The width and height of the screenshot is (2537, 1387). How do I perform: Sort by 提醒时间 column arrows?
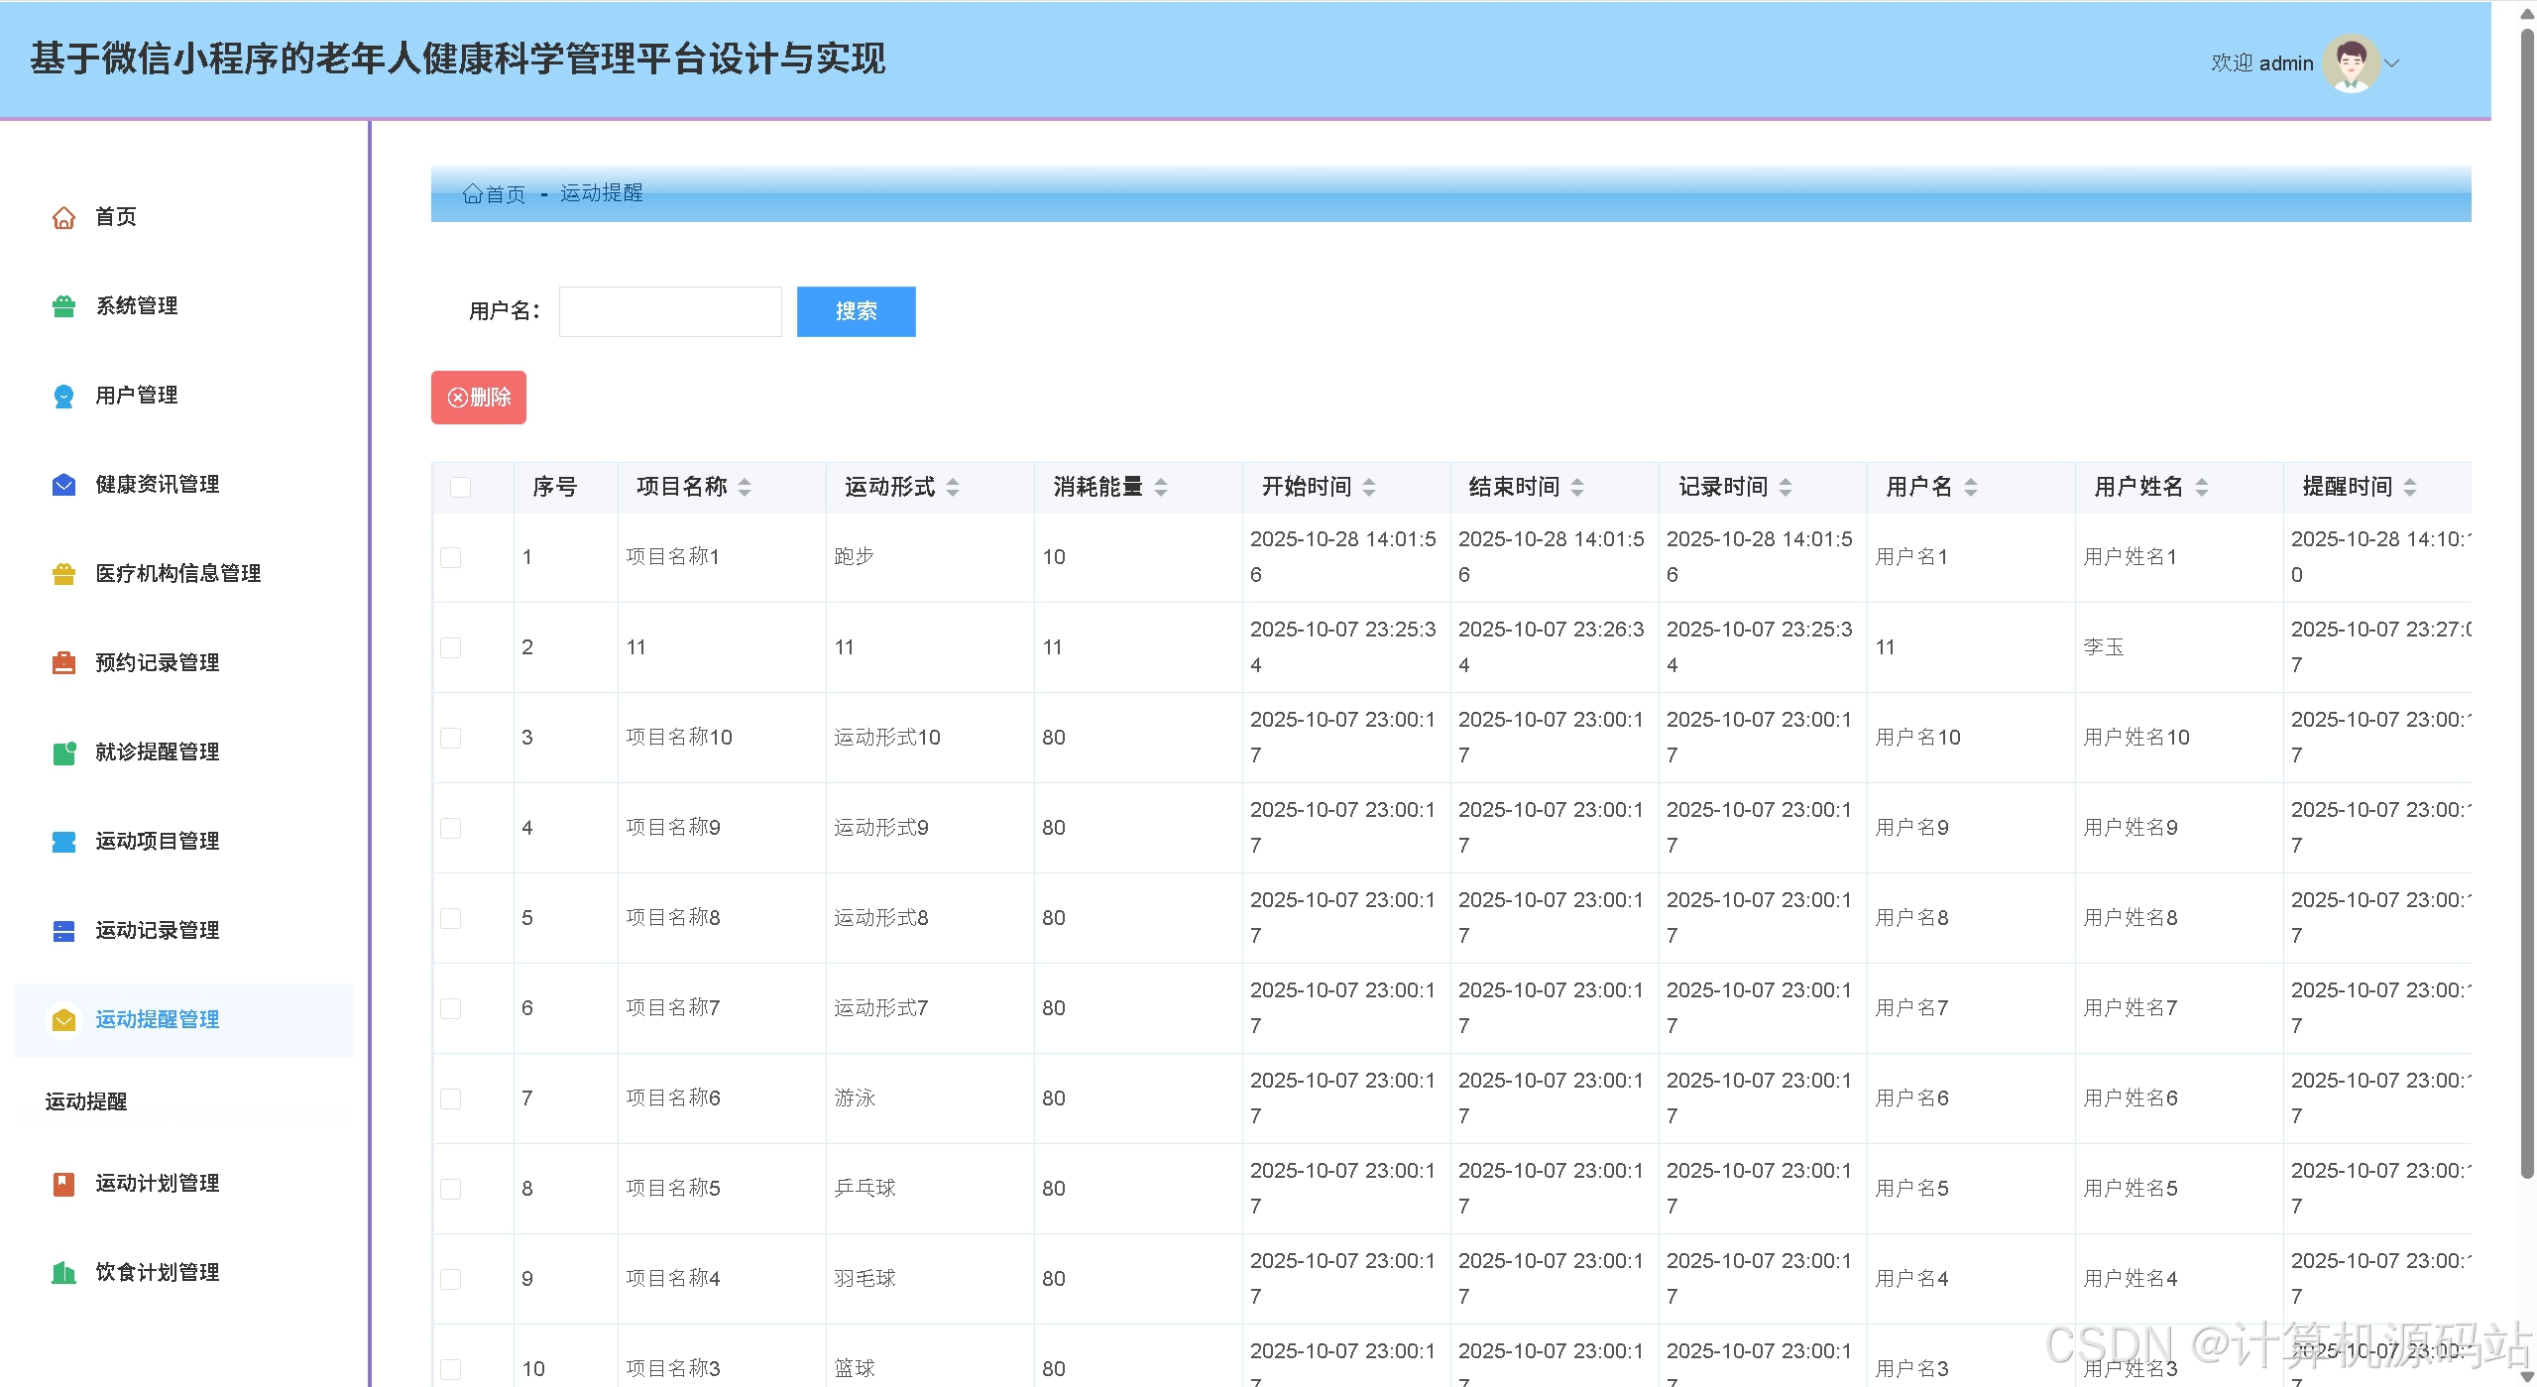2410,487
